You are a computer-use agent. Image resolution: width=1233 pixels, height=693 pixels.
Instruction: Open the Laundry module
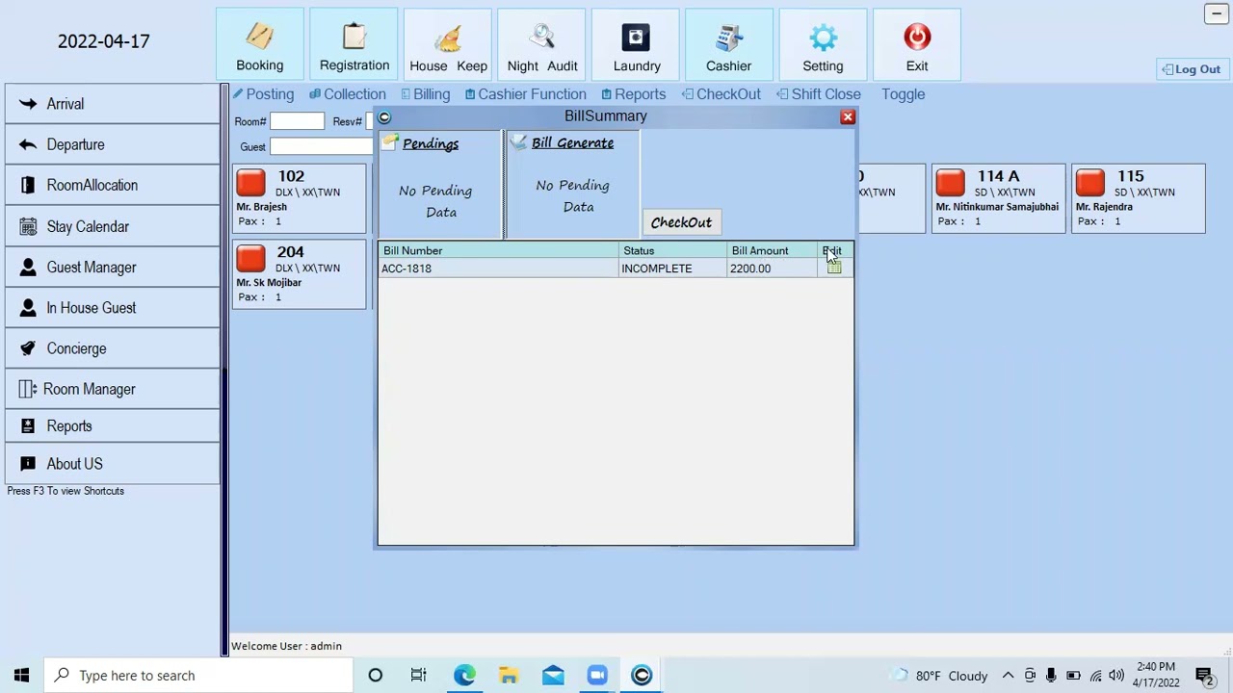(636, 45)
